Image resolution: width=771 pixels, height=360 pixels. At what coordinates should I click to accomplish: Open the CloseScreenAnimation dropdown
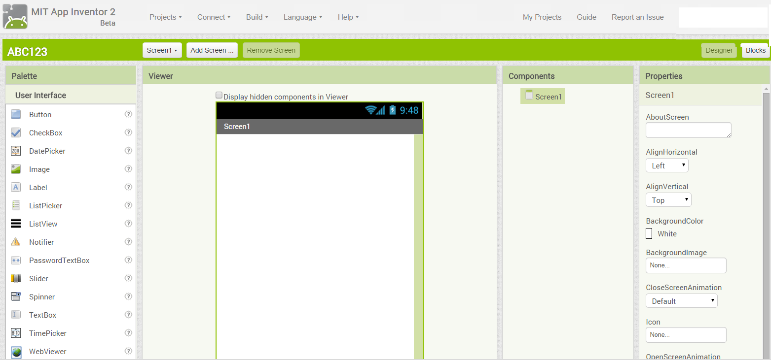682,301
